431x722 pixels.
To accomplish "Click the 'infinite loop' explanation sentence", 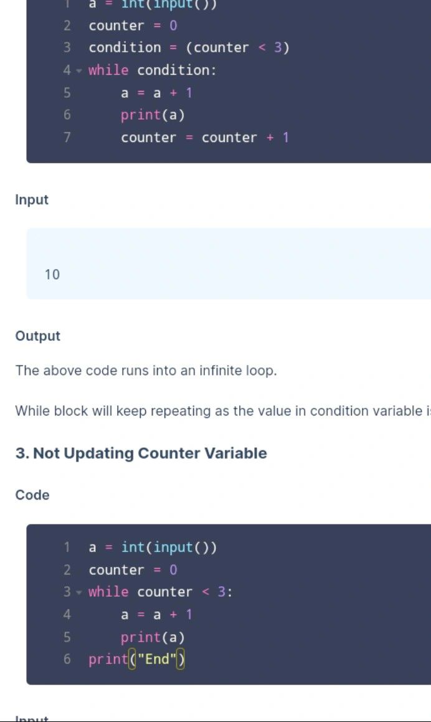I will 146,371.
